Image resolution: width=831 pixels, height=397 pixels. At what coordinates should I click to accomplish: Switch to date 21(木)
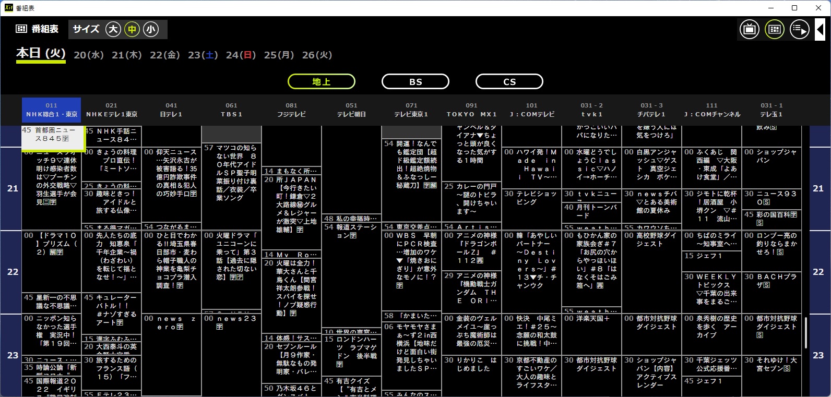pyautogui.click(x=127, y=55)
